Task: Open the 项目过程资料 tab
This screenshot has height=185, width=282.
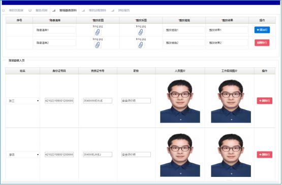Action: (x=97, y=11)
